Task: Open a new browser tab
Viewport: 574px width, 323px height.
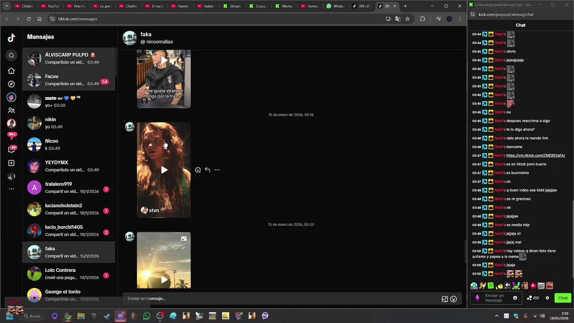Action: [405, 6]
